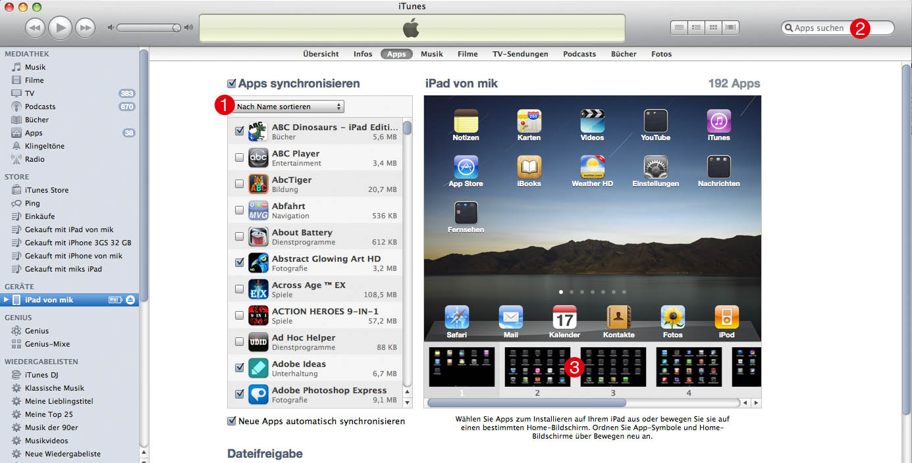Toggle the Apps synchronisieren checkbox
The height and width of the screenshot is (463, 912).
tap(232, 84)
